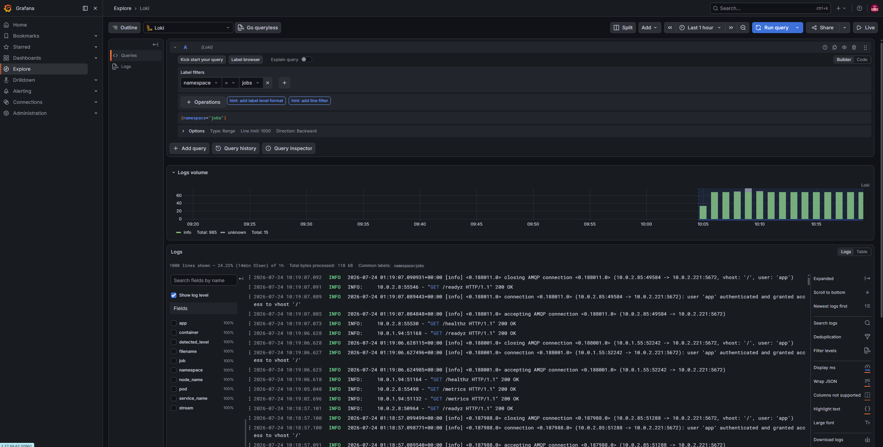Zoom out the time range
The height and width of the screenshot is (447, 883).
[x=743, y=28]
